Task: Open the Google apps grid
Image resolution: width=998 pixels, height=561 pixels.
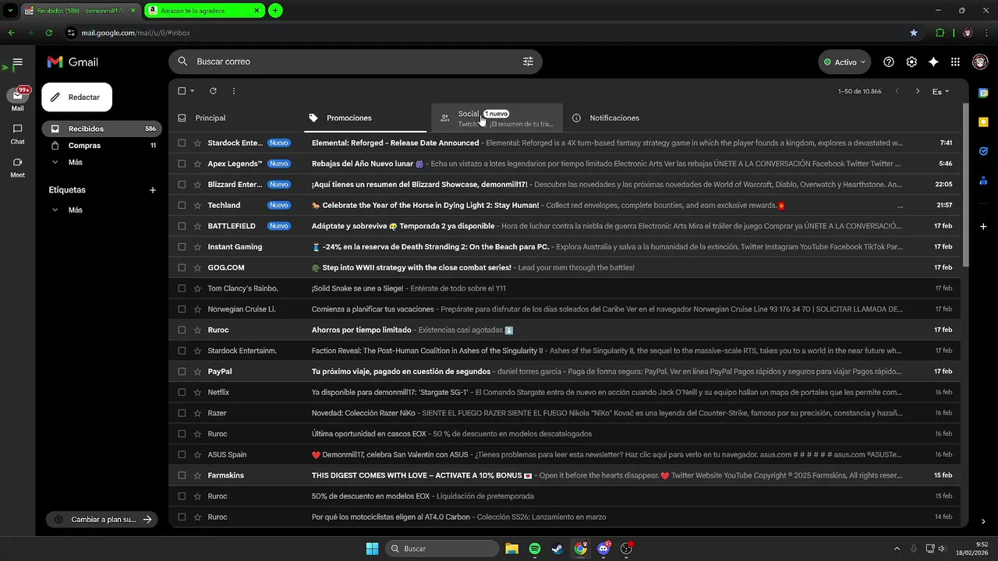Action: (955, 62)
